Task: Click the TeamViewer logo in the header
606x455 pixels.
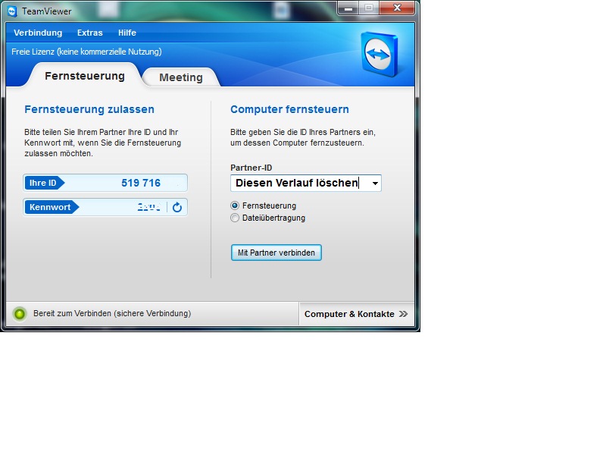Action: coord(380,54)
